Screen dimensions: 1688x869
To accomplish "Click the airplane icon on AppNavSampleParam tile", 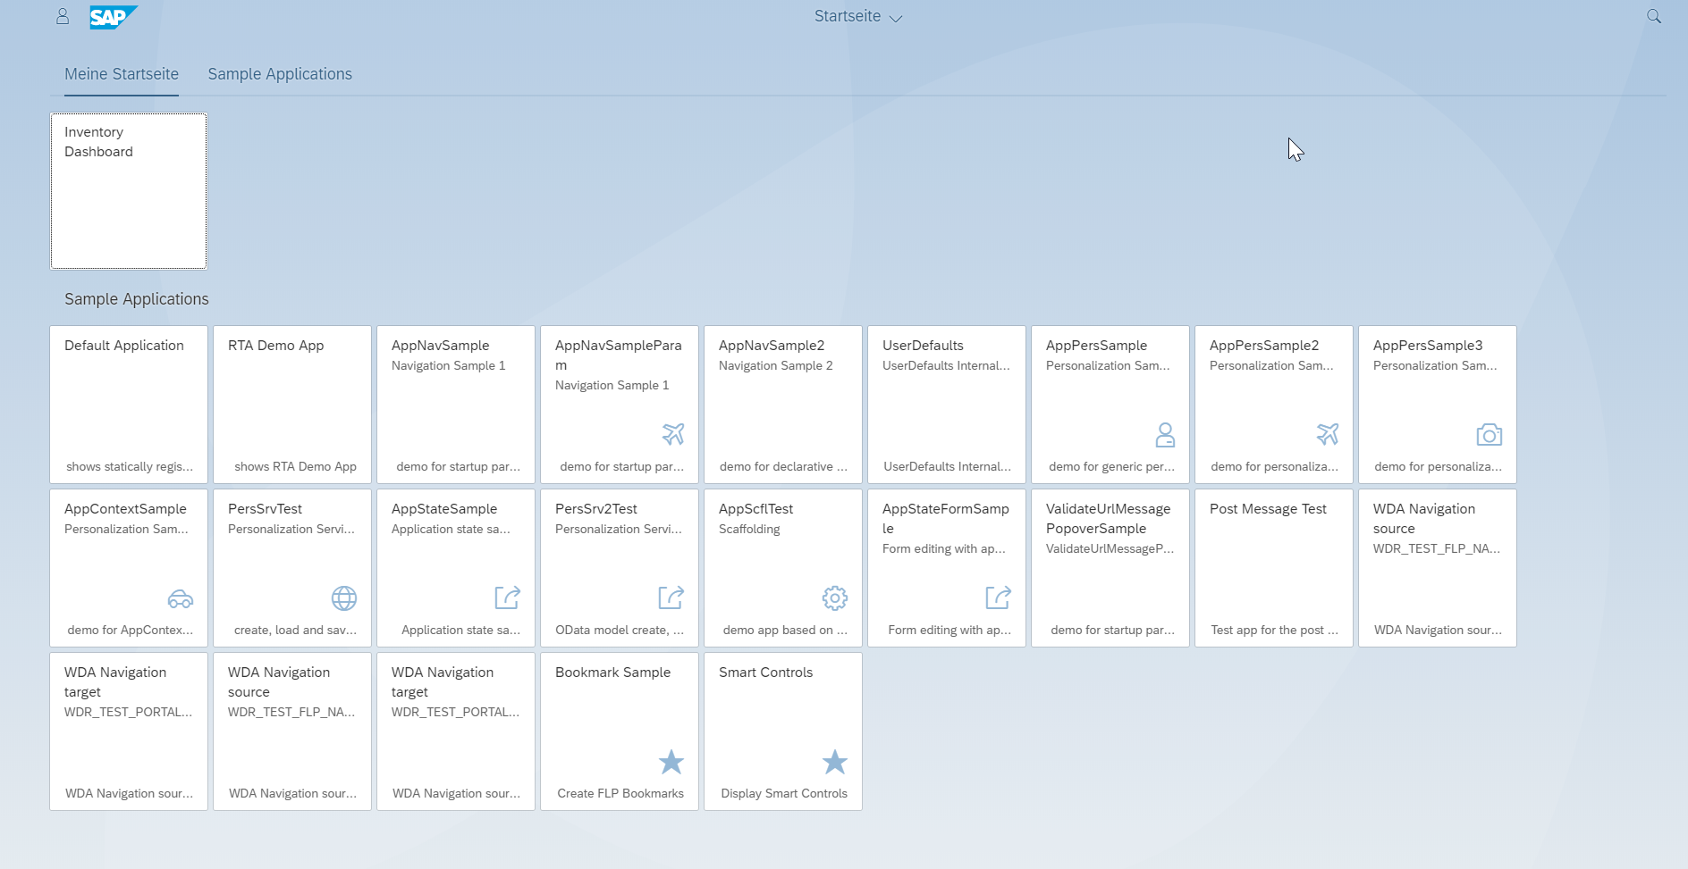I will coord(674,434).
